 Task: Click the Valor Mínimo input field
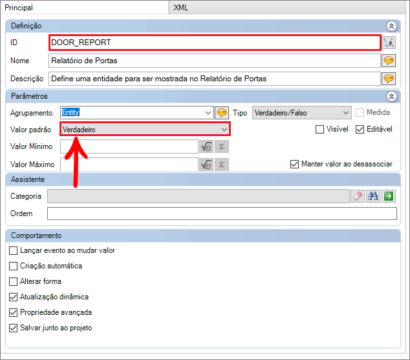129,146
